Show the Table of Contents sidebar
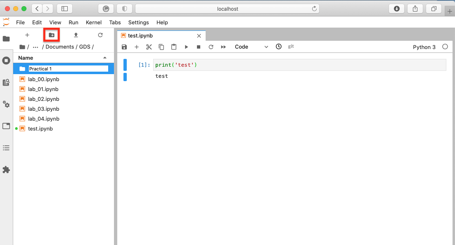 pyautogui.click(x=6, y=147)
